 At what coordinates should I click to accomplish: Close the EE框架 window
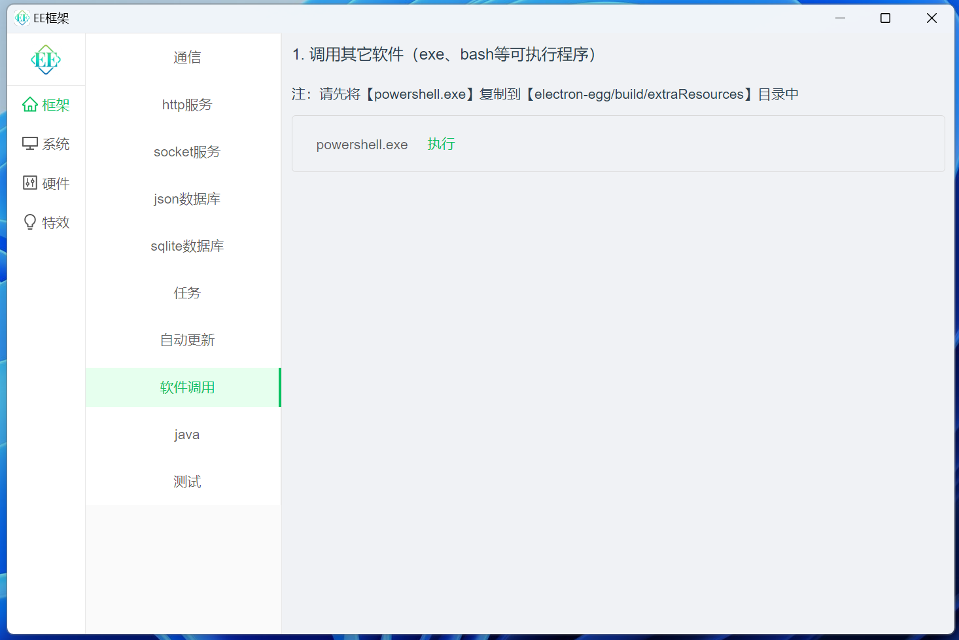(x=932, y=18)
